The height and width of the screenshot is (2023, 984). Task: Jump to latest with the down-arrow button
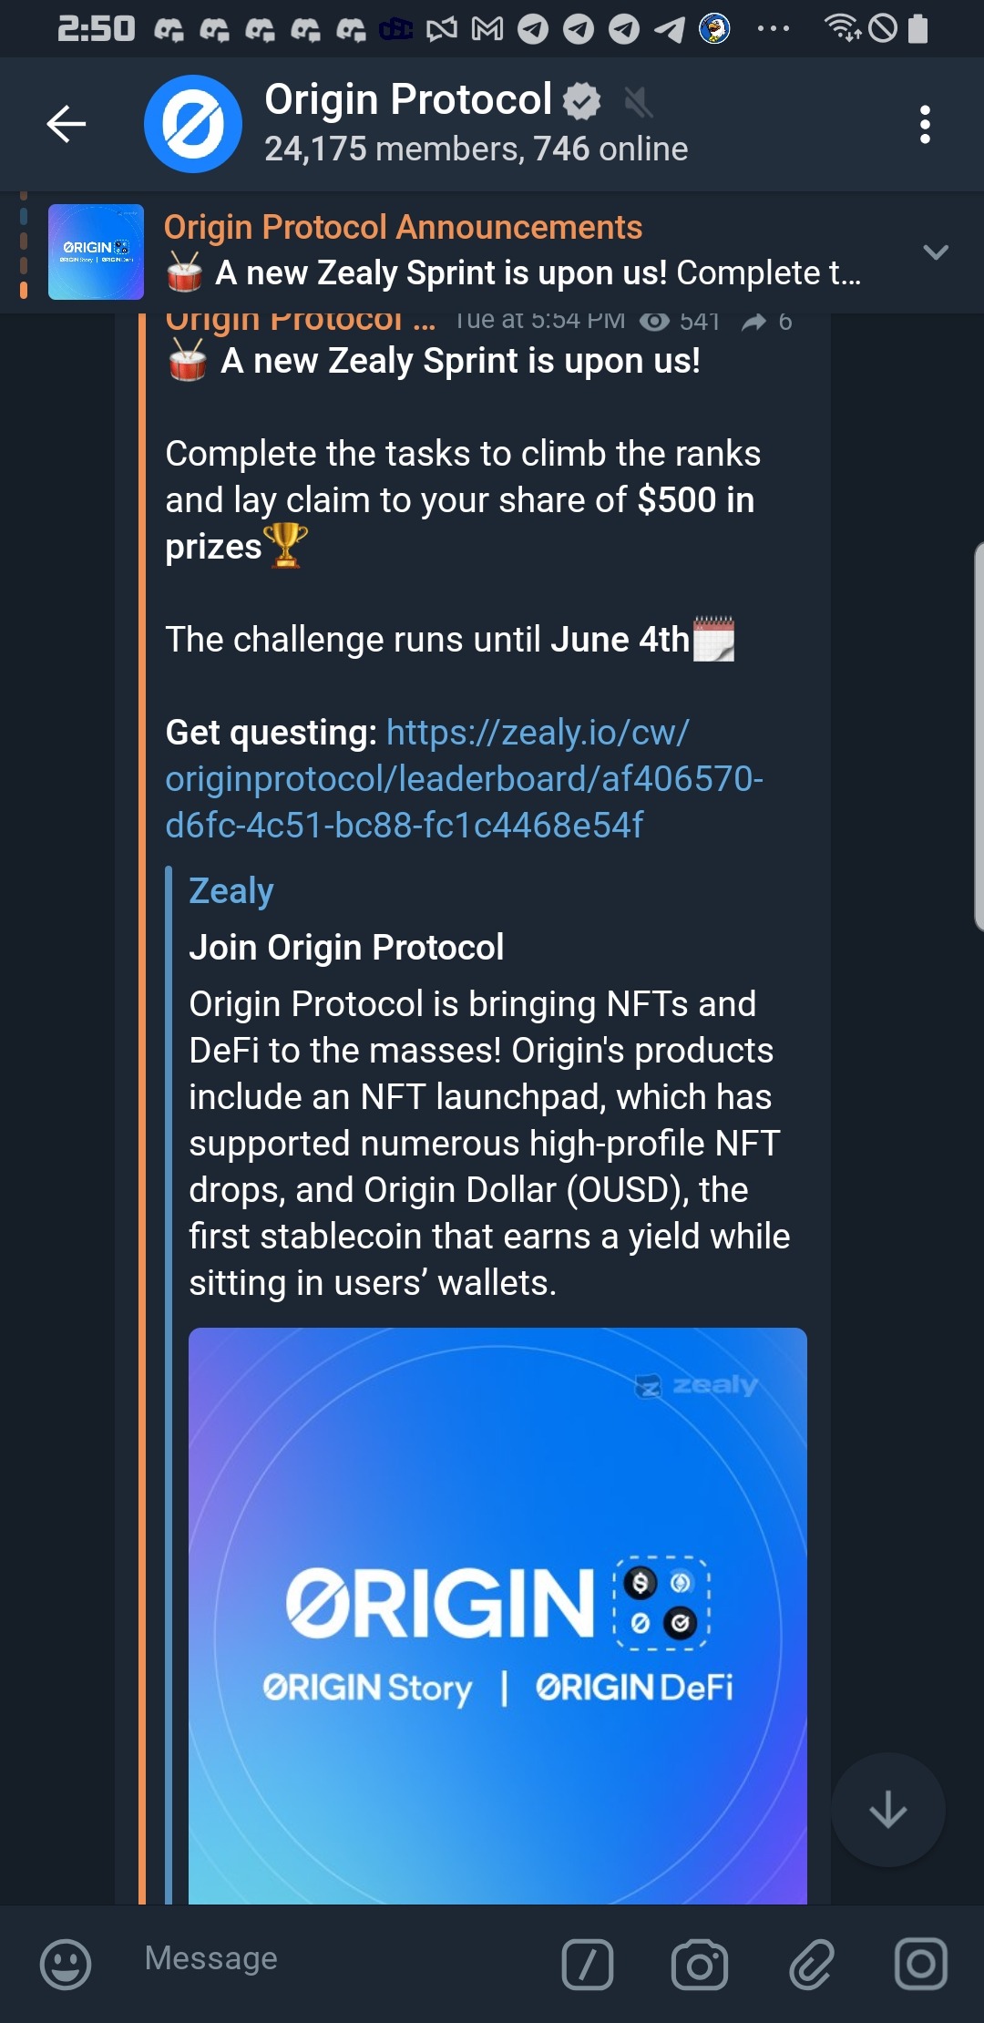pos(888,1810)
